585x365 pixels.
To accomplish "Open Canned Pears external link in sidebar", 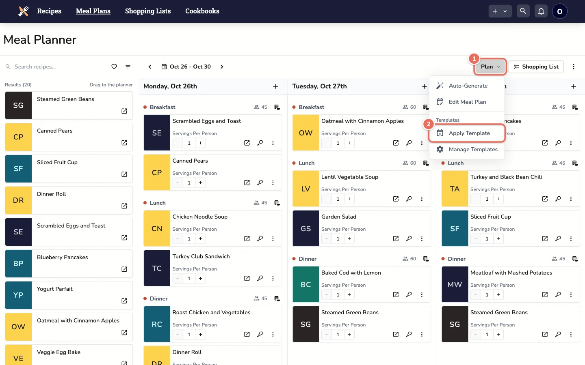I will [124, 143].
